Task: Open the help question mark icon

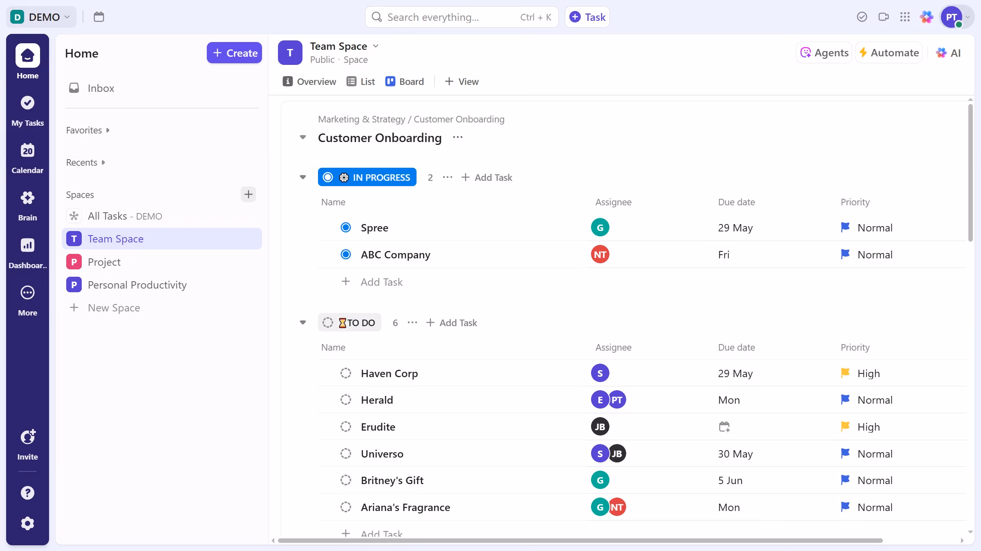Action: (27, 493)
